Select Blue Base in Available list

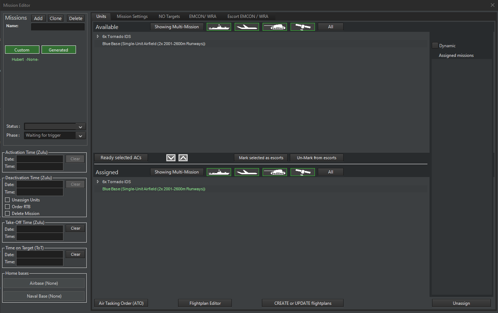154,44
